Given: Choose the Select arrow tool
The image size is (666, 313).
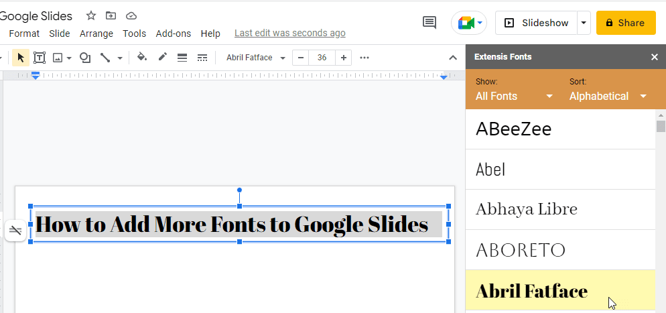Looking at the screenshot, I should 21,58.
